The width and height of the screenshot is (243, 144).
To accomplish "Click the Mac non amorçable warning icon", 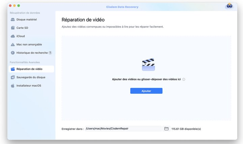I will tap(13, 45).
